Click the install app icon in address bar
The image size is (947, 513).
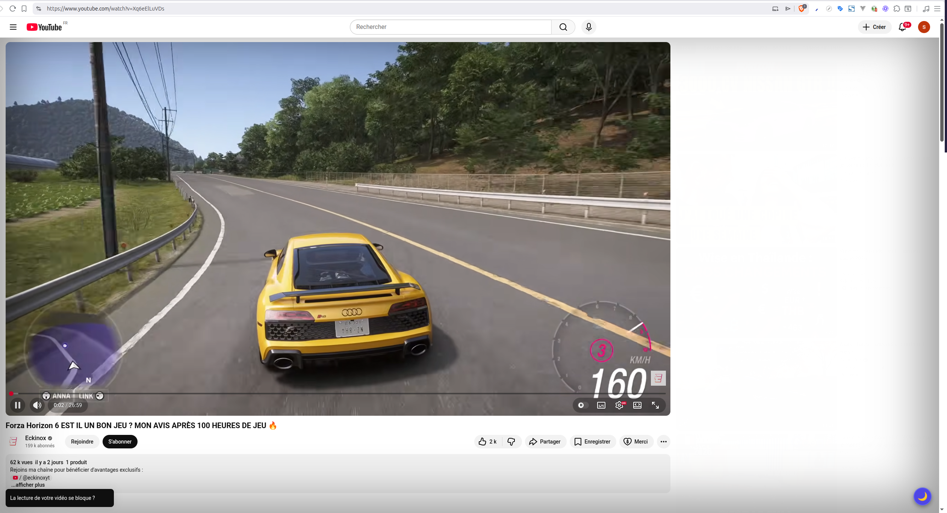click(x=775, y=8)
